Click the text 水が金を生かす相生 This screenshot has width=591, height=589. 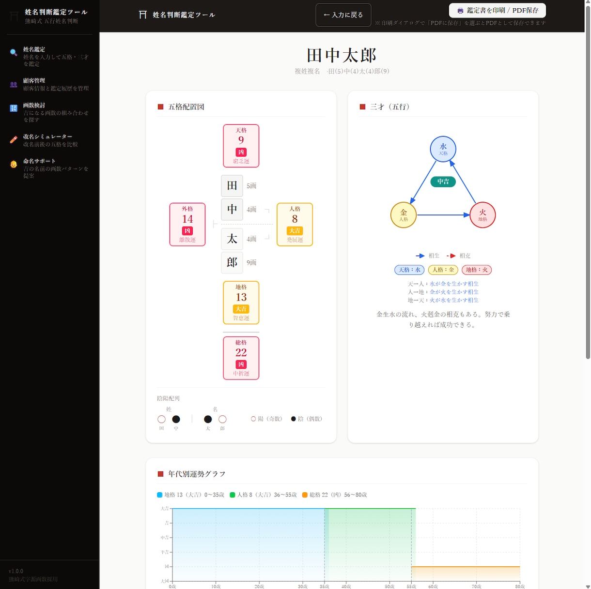(454, 284)
